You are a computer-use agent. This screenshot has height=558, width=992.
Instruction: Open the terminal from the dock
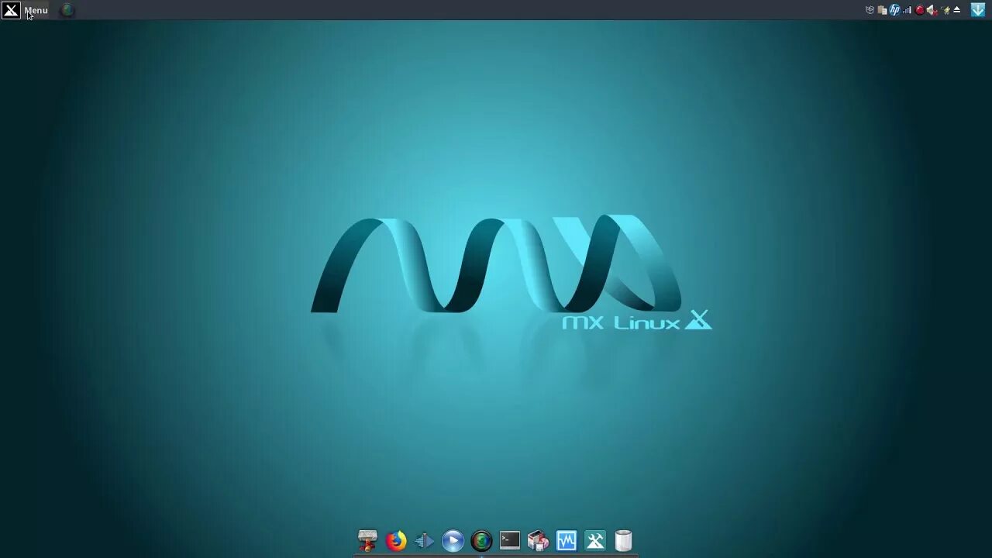coord(510,540)
